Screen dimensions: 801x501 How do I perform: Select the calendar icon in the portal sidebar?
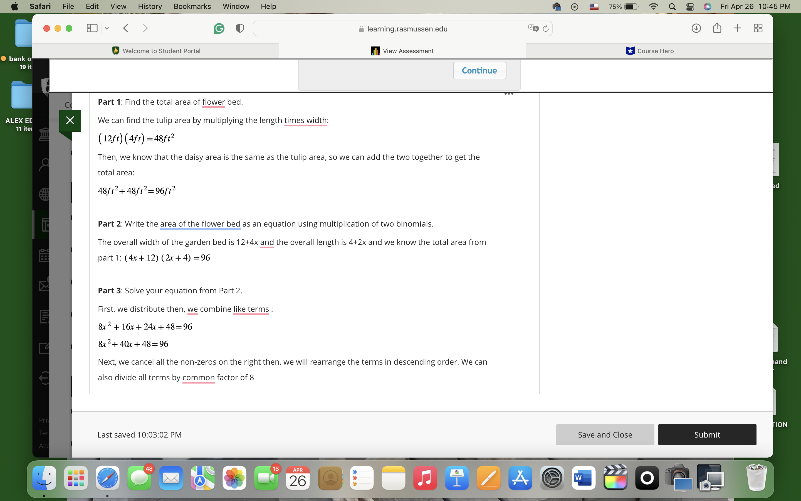point(45,255)
